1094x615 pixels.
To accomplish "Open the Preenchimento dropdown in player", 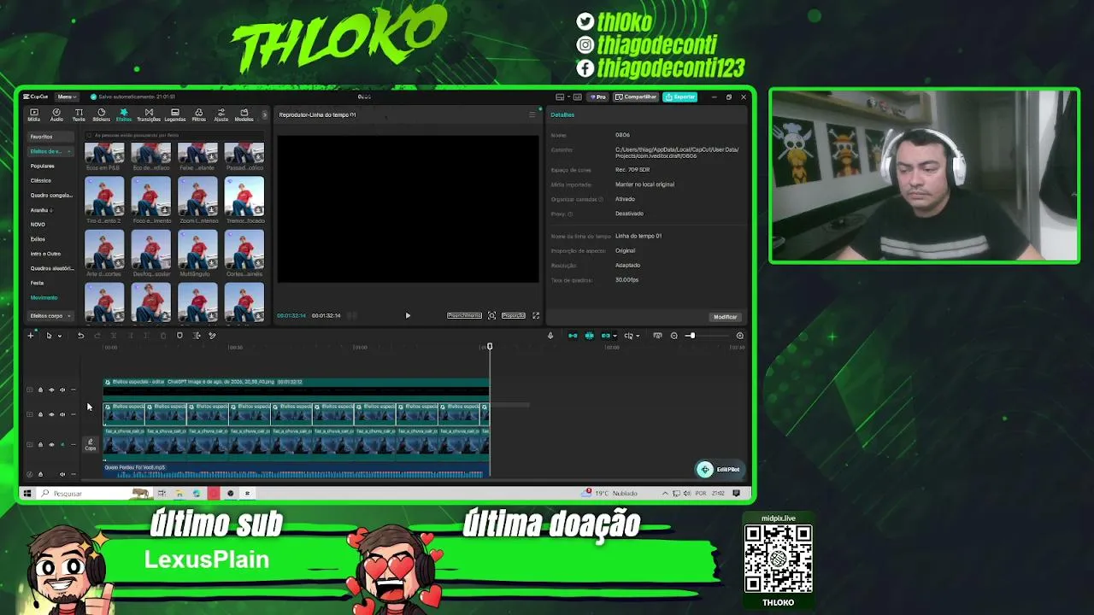I will click(x=464, y=316).
